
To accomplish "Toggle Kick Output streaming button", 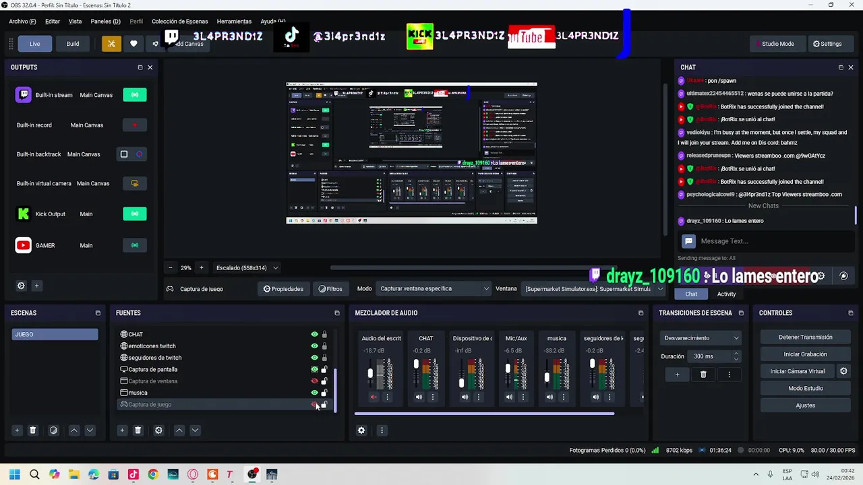I will click(135, 214).
